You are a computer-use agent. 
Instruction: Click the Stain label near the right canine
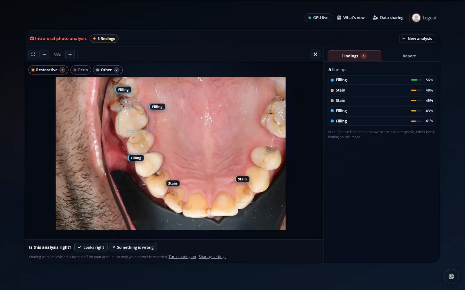pyautogui.click(x=242, y=179)
